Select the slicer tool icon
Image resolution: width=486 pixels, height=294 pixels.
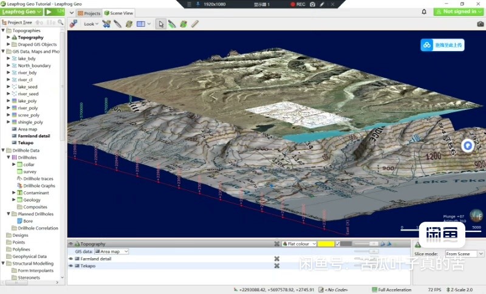(x=118, y=24)
